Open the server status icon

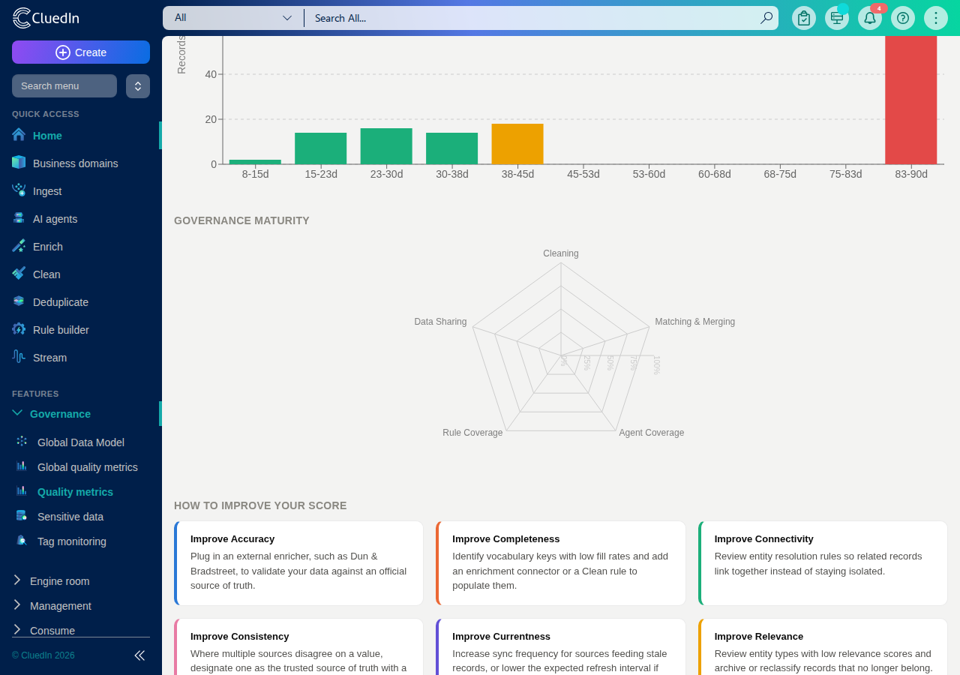tap(837, 18)
